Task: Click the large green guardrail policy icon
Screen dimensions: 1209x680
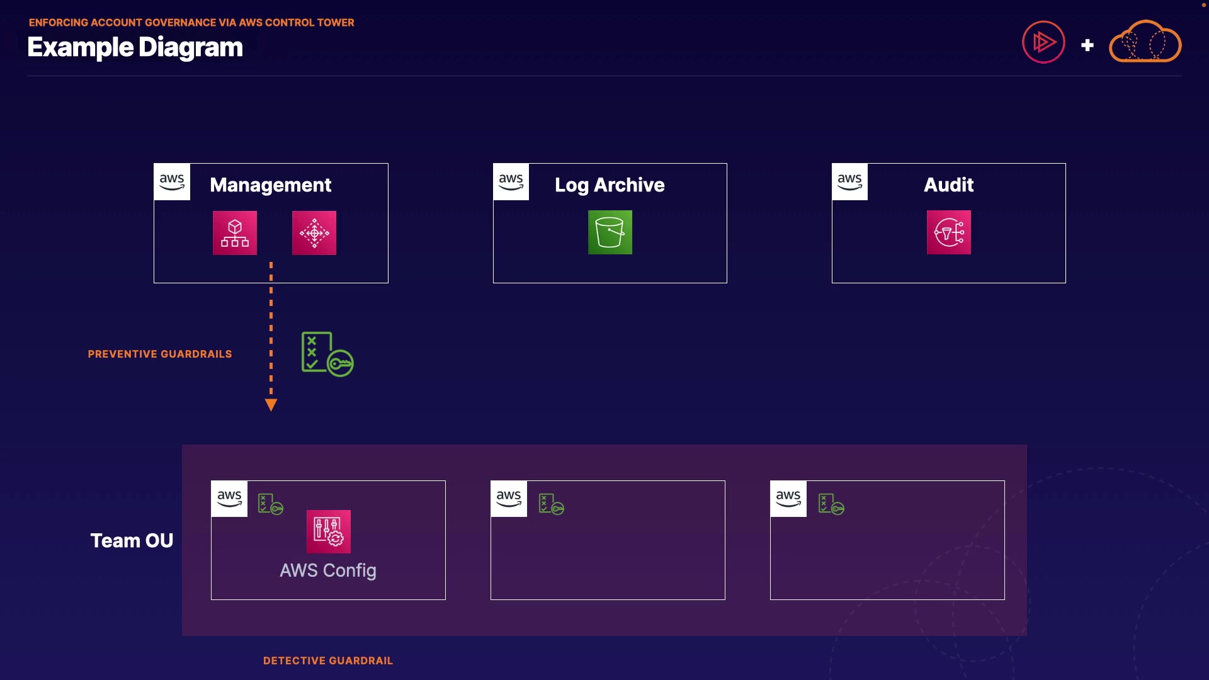Action: (x=327, y=354)
